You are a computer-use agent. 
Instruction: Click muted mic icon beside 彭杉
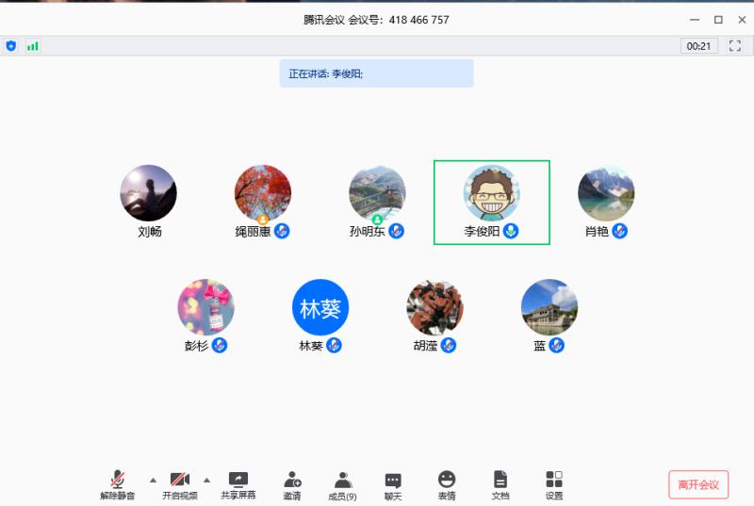pyautogui.click(x=220, y=346)
